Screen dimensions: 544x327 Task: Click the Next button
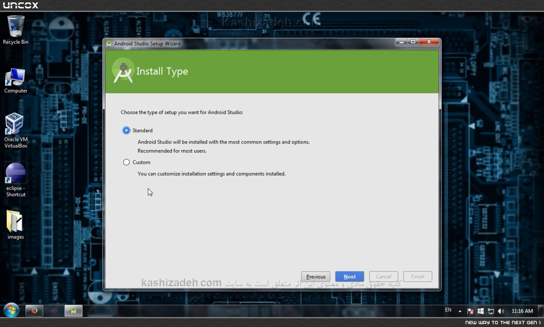(x=350, y=277)
